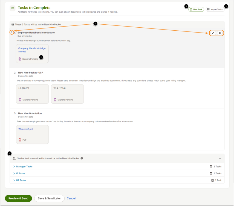Click the Tasks to Complete checklist icon
This screenshot has height=206, width=234.
tap(13, 8)
